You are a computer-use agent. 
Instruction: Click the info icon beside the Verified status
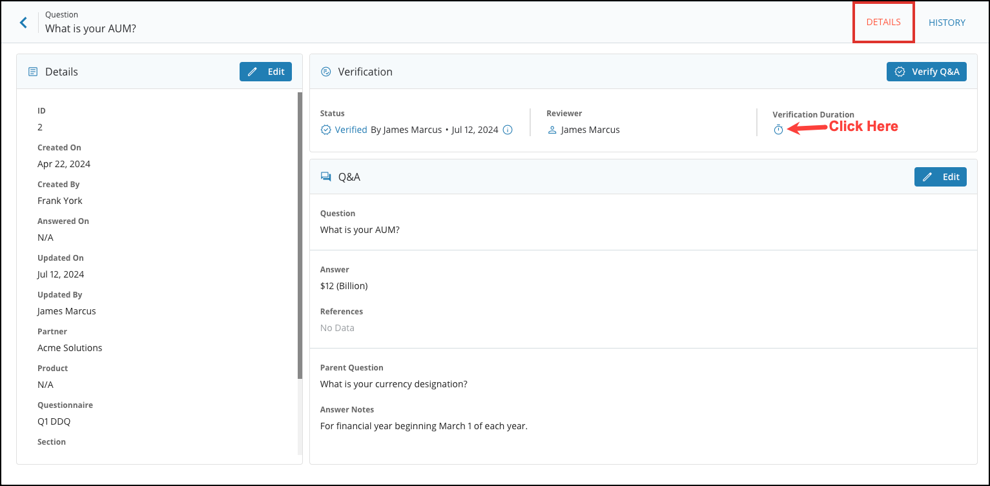[x=508, y=129]
